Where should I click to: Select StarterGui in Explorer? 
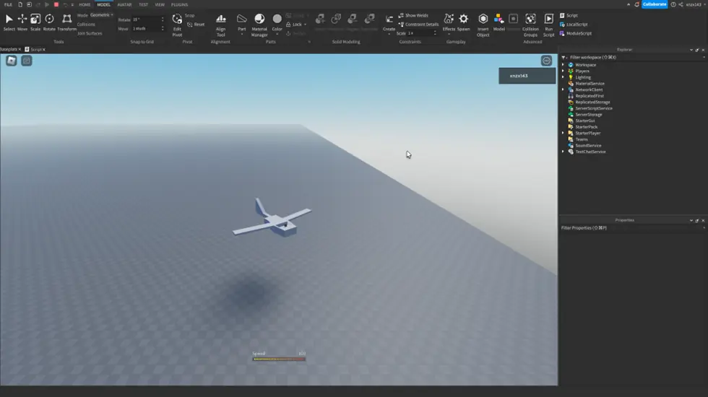pos(584,121)
